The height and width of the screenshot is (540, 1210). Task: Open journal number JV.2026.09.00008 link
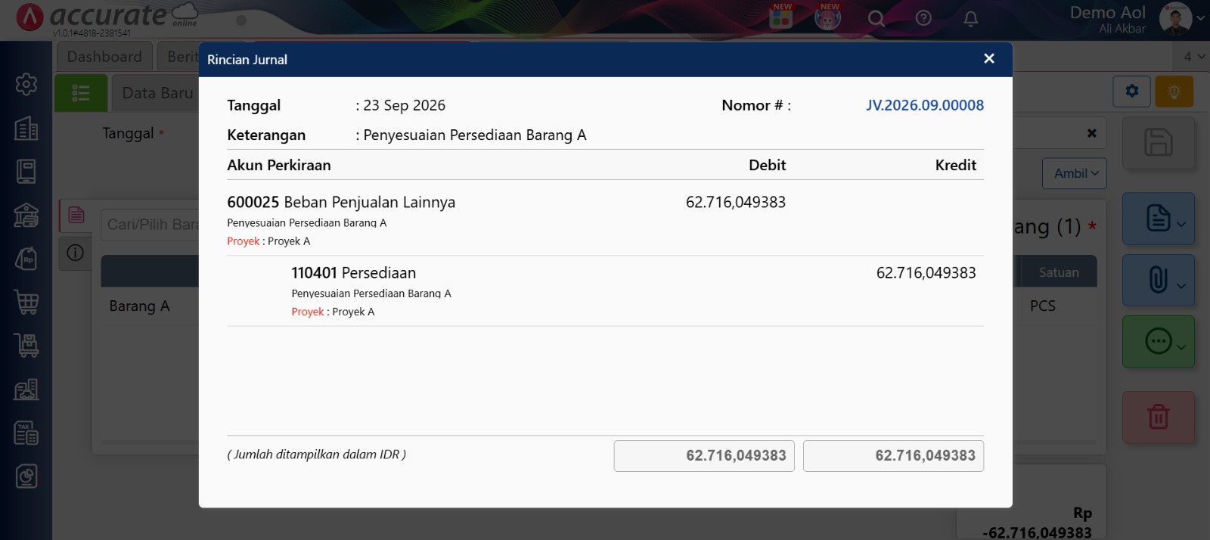(x=925, y=105)
